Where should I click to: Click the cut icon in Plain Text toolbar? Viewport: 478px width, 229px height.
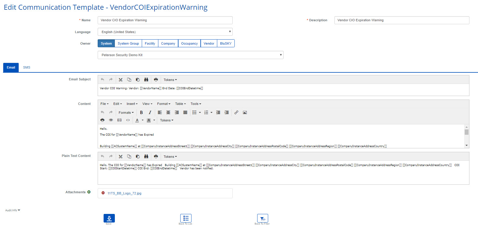coord(120,157)
